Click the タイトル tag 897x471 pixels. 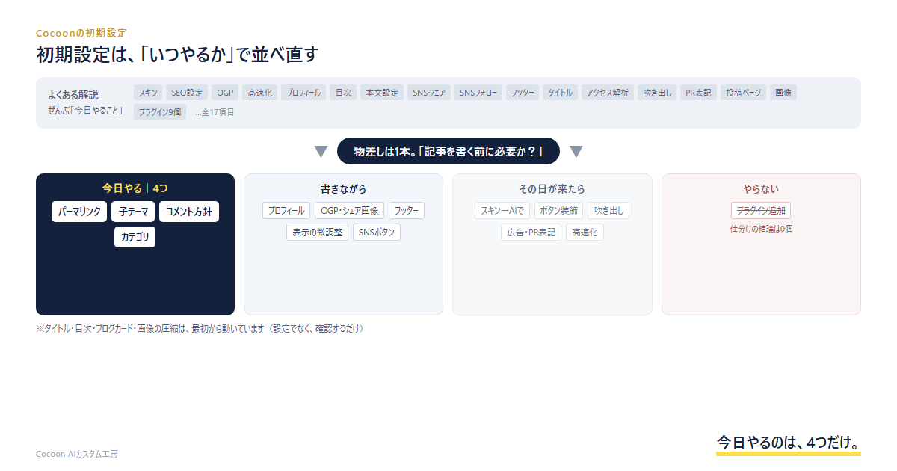click(x=561, y=93)
